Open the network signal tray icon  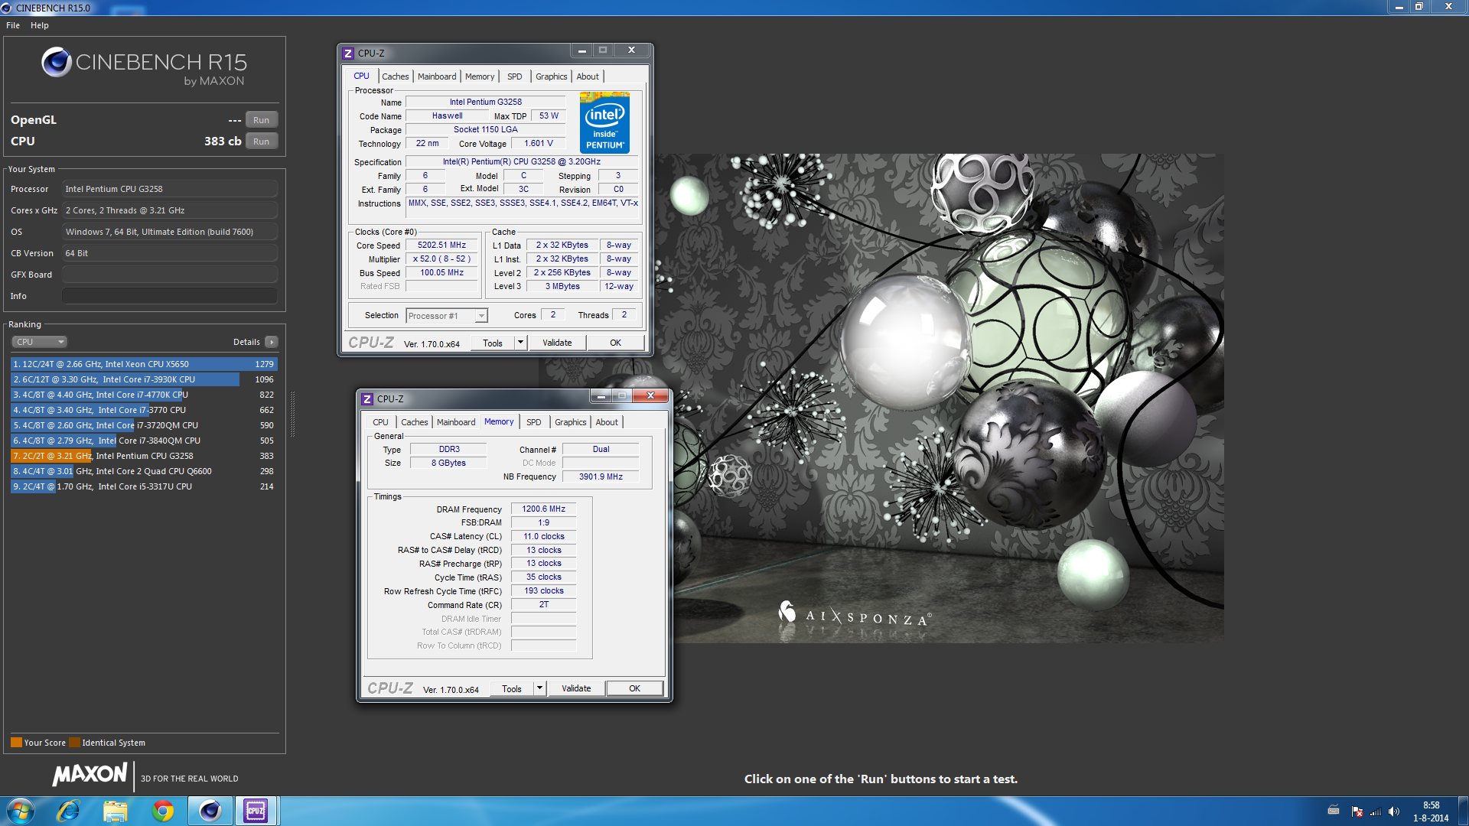[x=1376, y=811]
